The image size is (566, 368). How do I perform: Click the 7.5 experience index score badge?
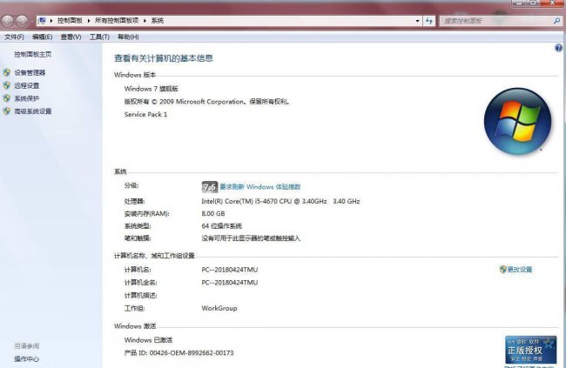(209, 187)
